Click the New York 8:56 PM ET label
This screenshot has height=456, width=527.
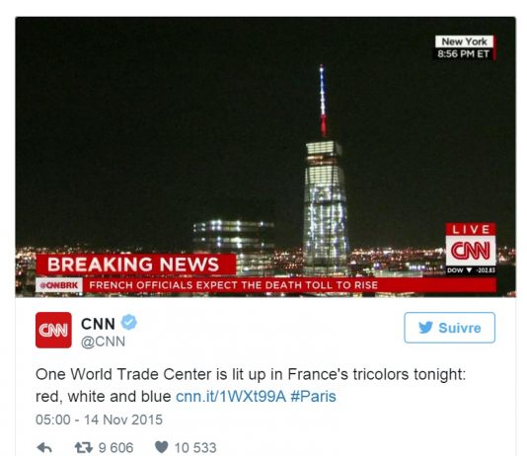[x=465, y=47]
